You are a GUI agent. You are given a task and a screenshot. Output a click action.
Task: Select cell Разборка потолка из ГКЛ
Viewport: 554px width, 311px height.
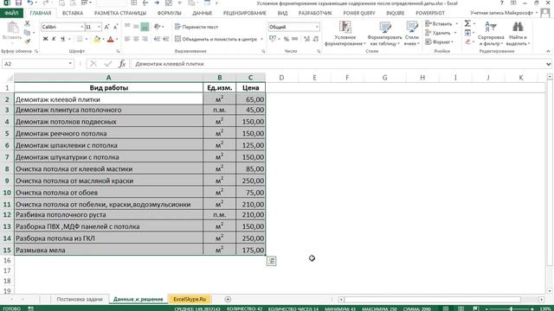tap(108, 238)
